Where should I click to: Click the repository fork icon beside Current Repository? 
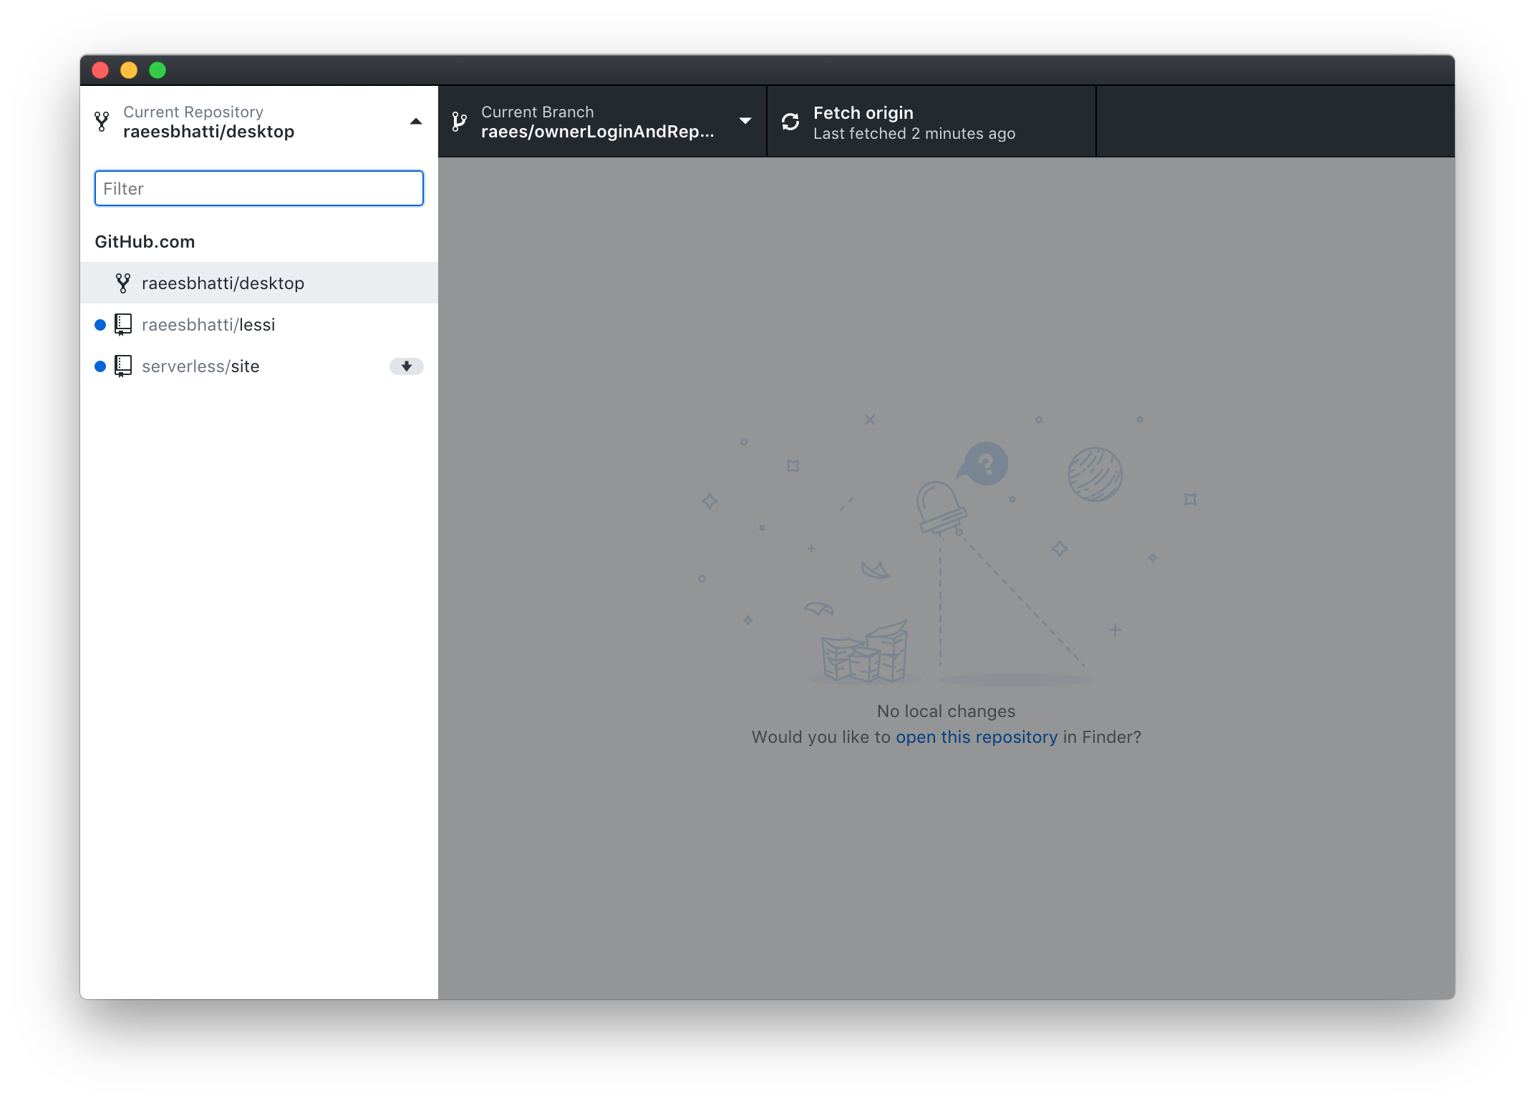click(101, 122)
